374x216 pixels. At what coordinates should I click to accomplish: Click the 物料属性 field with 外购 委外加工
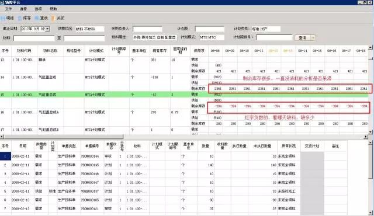click(x=155, y=37)
